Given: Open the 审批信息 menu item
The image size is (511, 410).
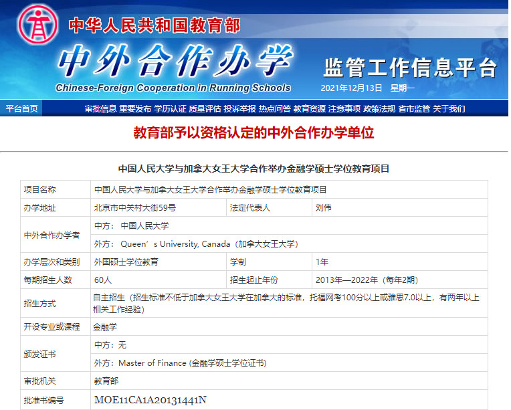Looking at the screenshot, I should pyautogui.click(x=101, y=108).
